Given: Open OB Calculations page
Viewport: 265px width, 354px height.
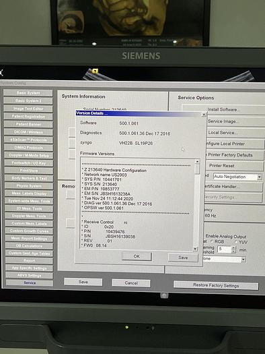Looking at the screenshot, I should point(30,245).
